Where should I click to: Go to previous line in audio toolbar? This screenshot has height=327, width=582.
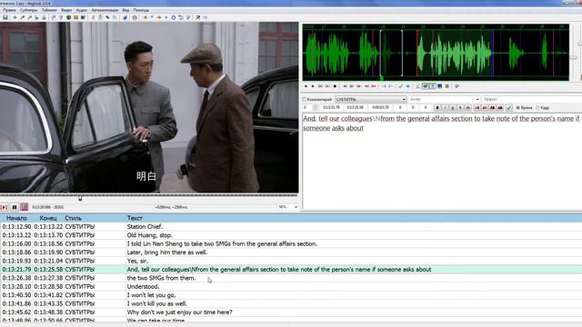pos(306,86)
